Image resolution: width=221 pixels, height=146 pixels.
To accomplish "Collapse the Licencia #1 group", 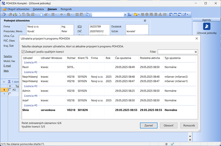I will click(31, 62).
